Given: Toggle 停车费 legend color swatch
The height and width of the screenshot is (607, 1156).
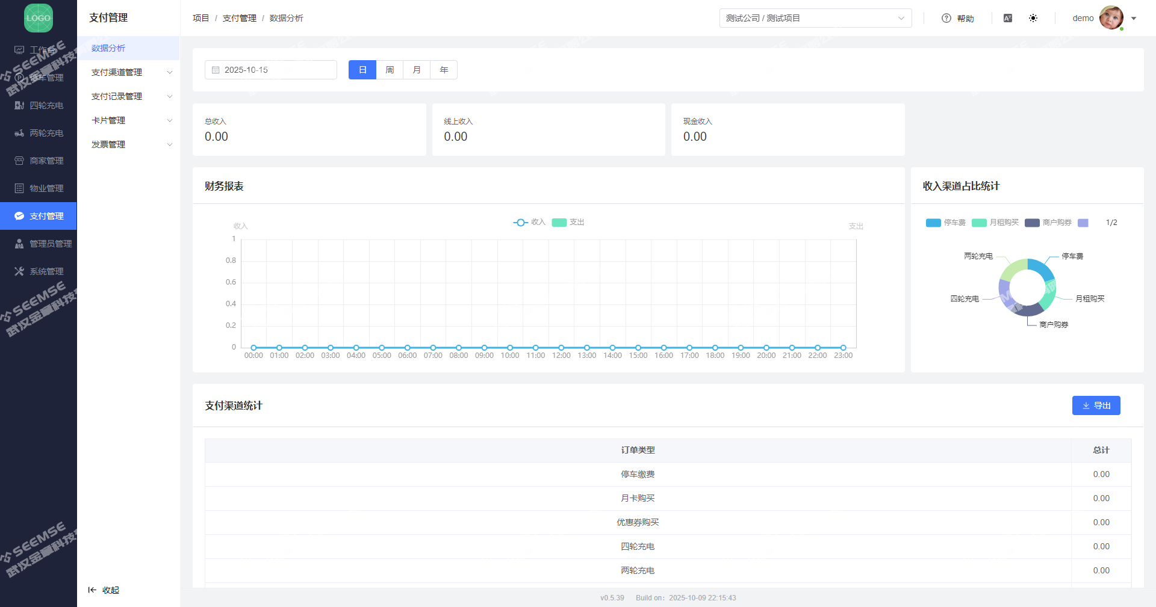Looking at the screenshot, I should tap(933, 223).
